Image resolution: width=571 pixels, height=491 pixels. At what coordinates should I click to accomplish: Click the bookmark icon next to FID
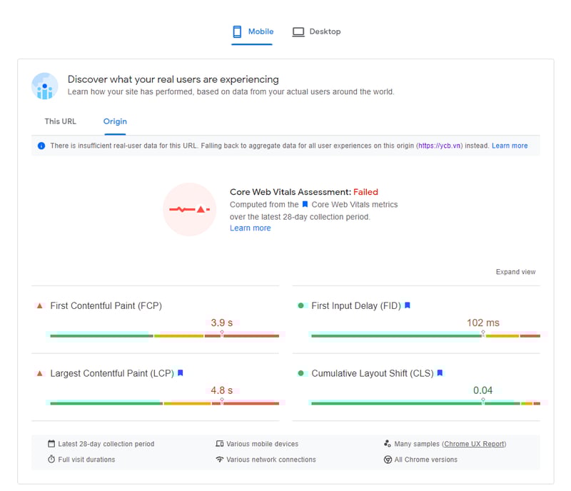[408, 305]
